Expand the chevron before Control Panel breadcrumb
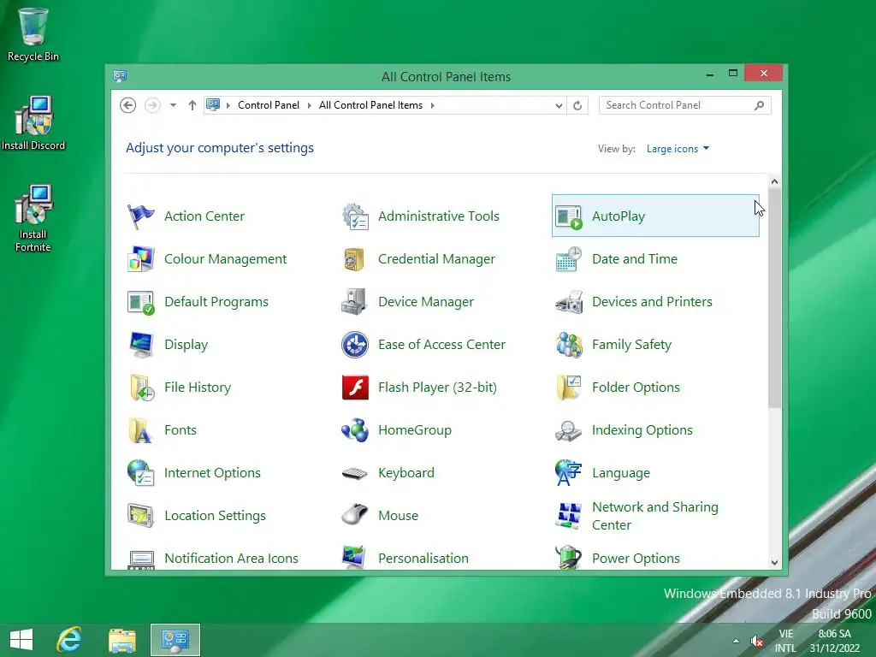Screen dimensions: 876x657 tap(228, 105)
